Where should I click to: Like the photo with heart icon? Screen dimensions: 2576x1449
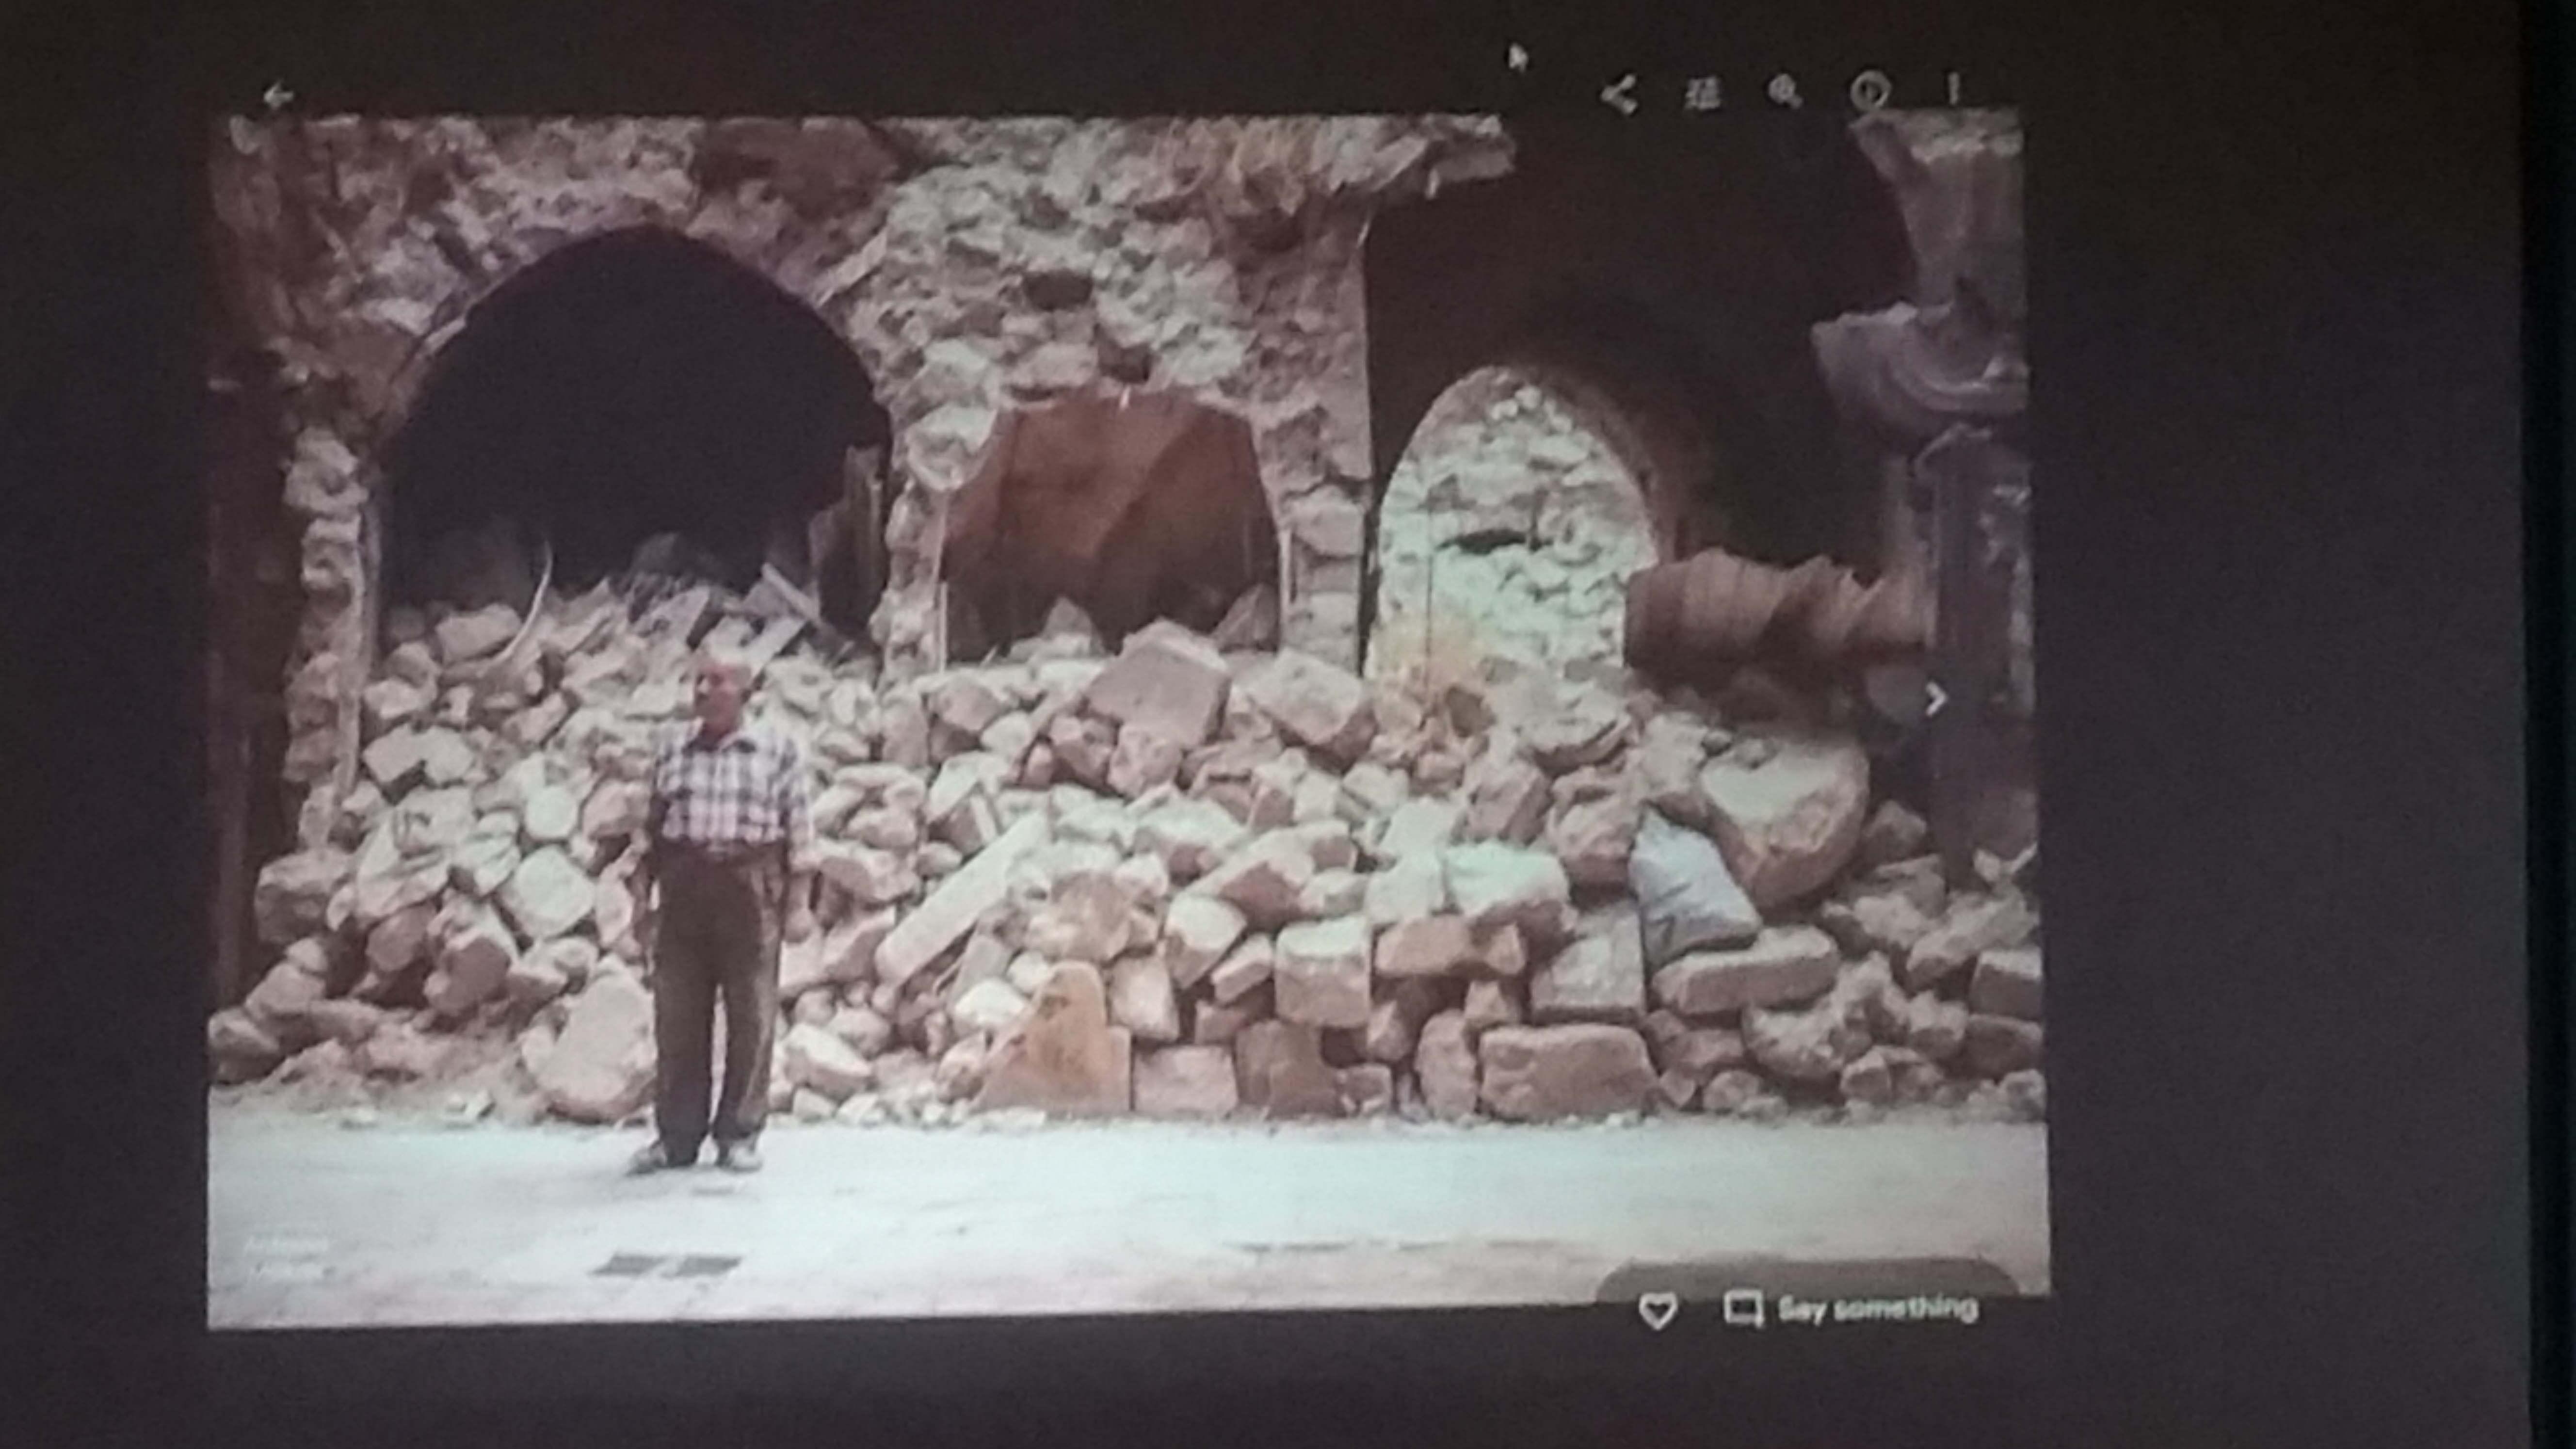pos(1657,1310)
